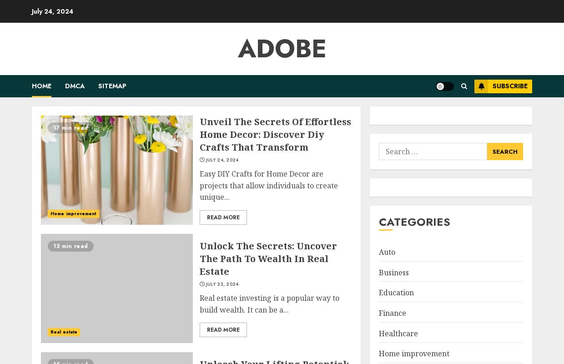Select the Finance category

click(x=393, y=313)
